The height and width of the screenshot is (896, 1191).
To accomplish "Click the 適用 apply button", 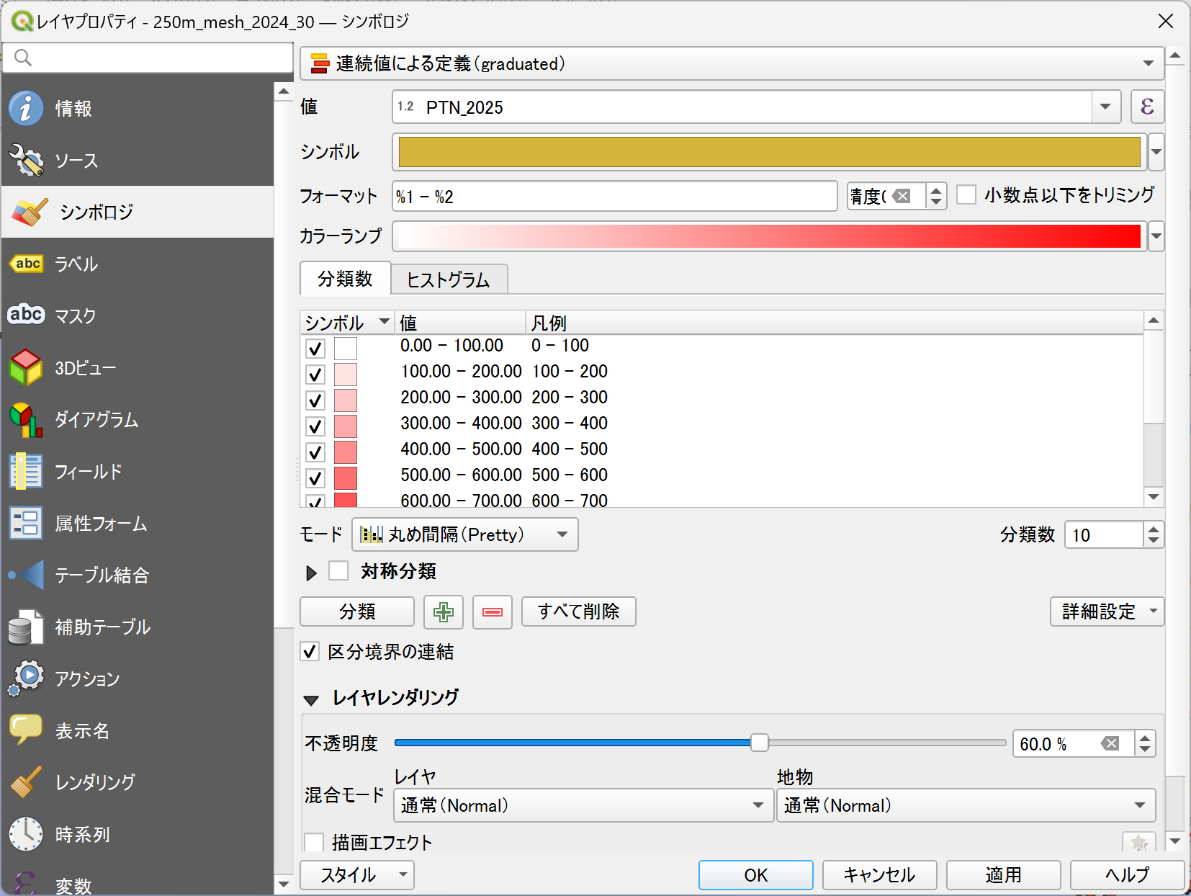I will pos(1002,875).
